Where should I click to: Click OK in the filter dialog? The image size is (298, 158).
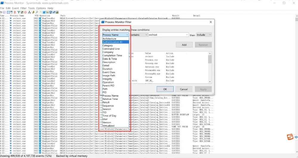pyautogui.click(x=165, y=89)
